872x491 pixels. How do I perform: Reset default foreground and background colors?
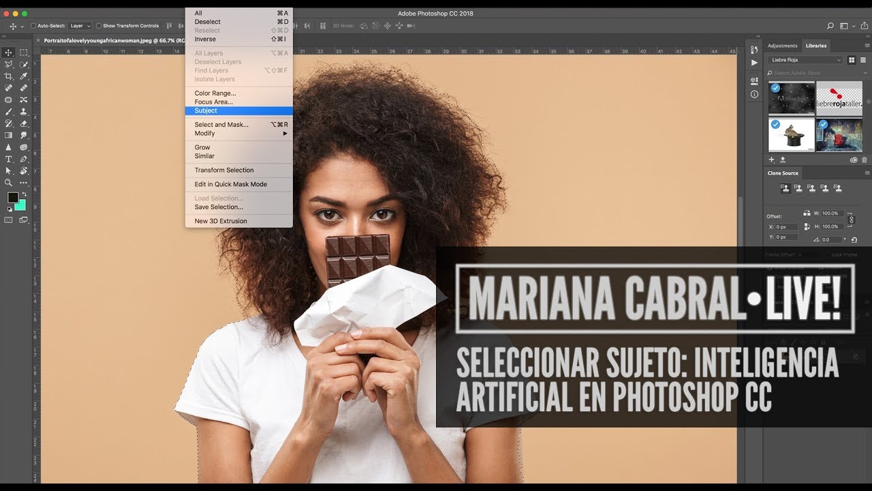pos(10,209)
